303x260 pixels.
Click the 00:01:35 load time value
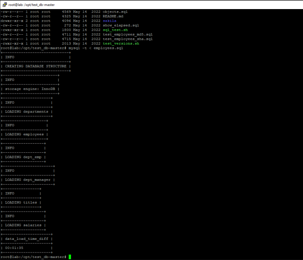(14, 248)
